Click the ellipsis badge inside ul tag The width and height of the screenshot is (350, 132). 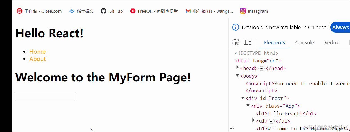coord(272,121)
